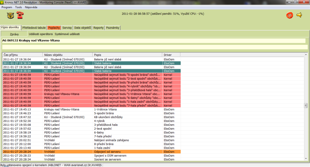Click the scrollbar up arrow of the event list
The height and width of the screenshot is (167, 310).
point(306,55)
